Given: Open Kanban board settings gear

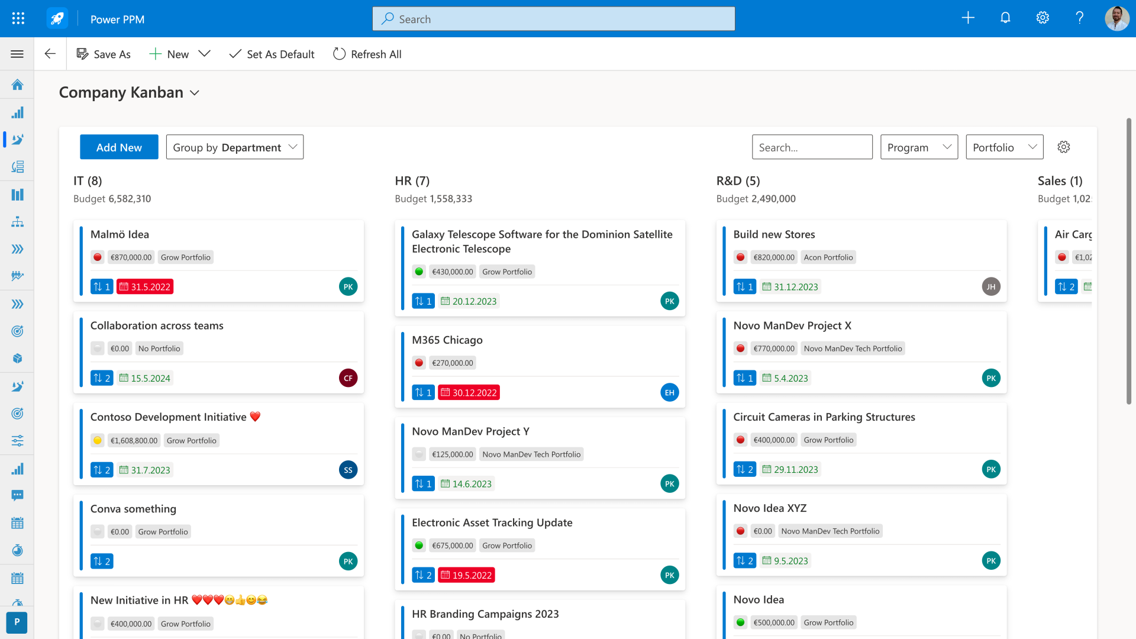Looking at the screenshot, I should (1064, 147).
